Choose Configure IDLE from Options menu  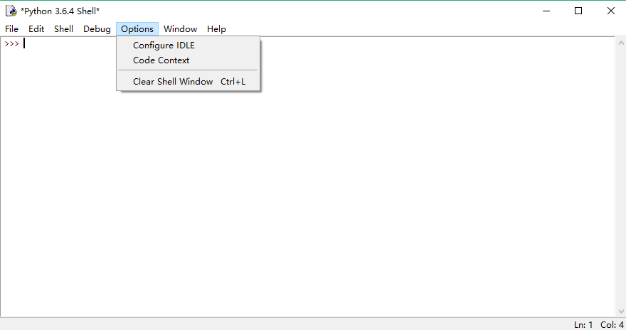click(x=188, y=45)
